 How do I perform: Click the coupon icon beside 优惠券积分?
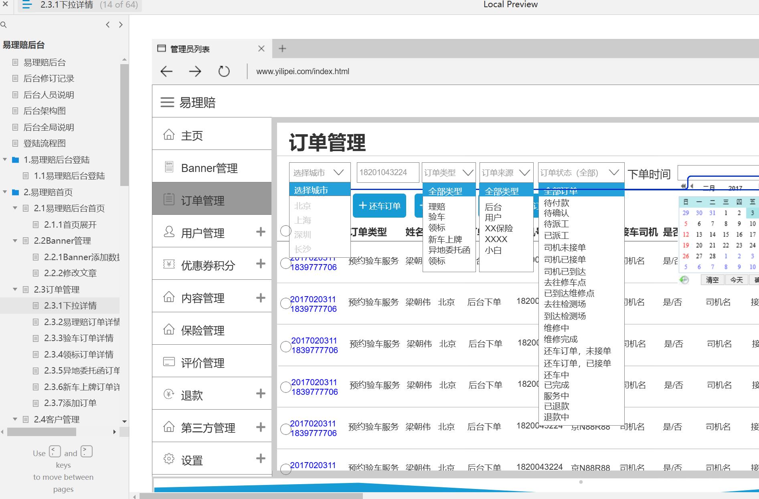point(169,264)
